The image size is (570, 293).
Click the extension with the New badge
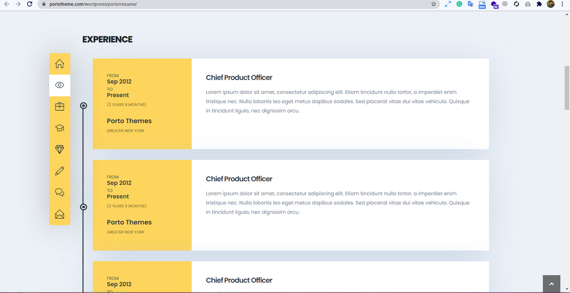pos(482,4)
